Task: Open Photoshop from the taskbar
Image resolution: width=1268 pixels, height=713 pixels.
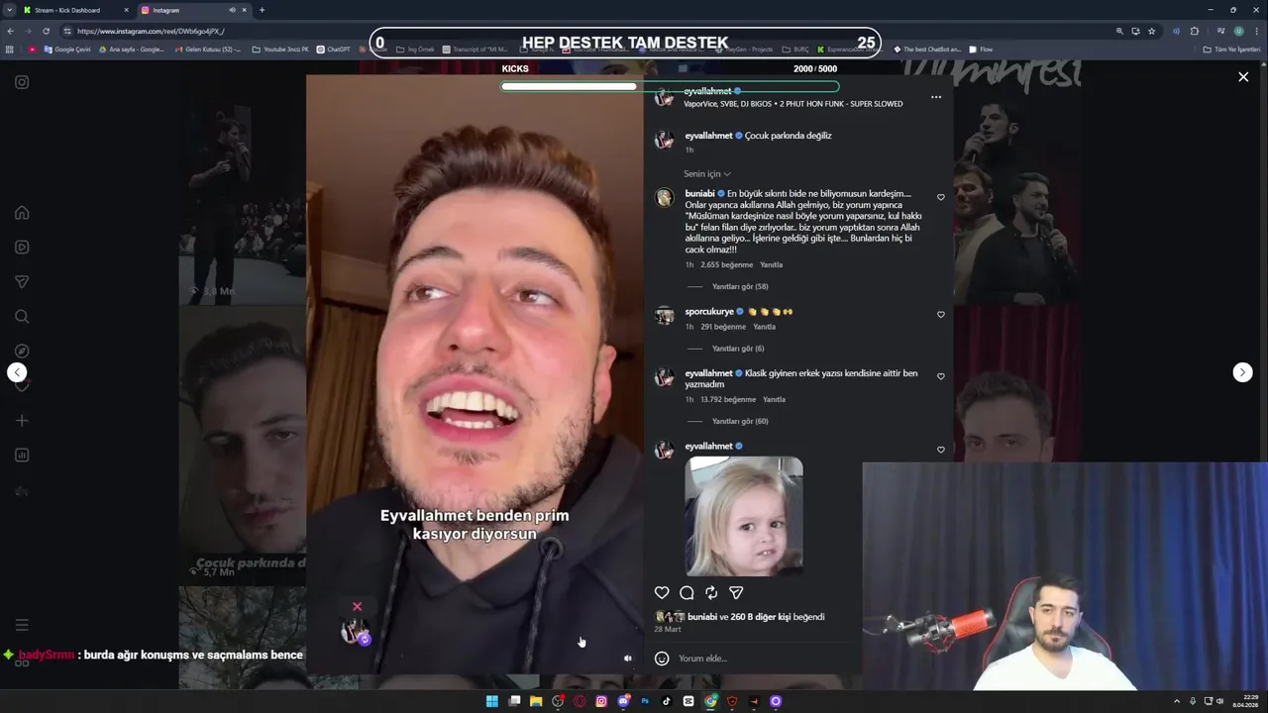Action: (x=645, y=701)
